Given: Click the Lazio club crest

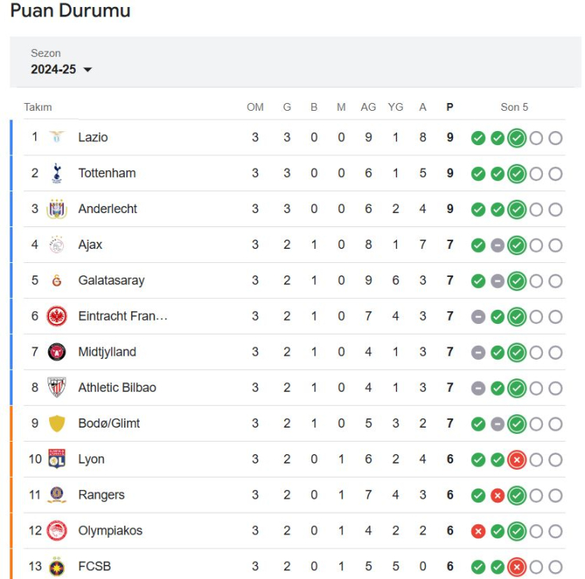Looking at the screenshot, I should point(57,137).
